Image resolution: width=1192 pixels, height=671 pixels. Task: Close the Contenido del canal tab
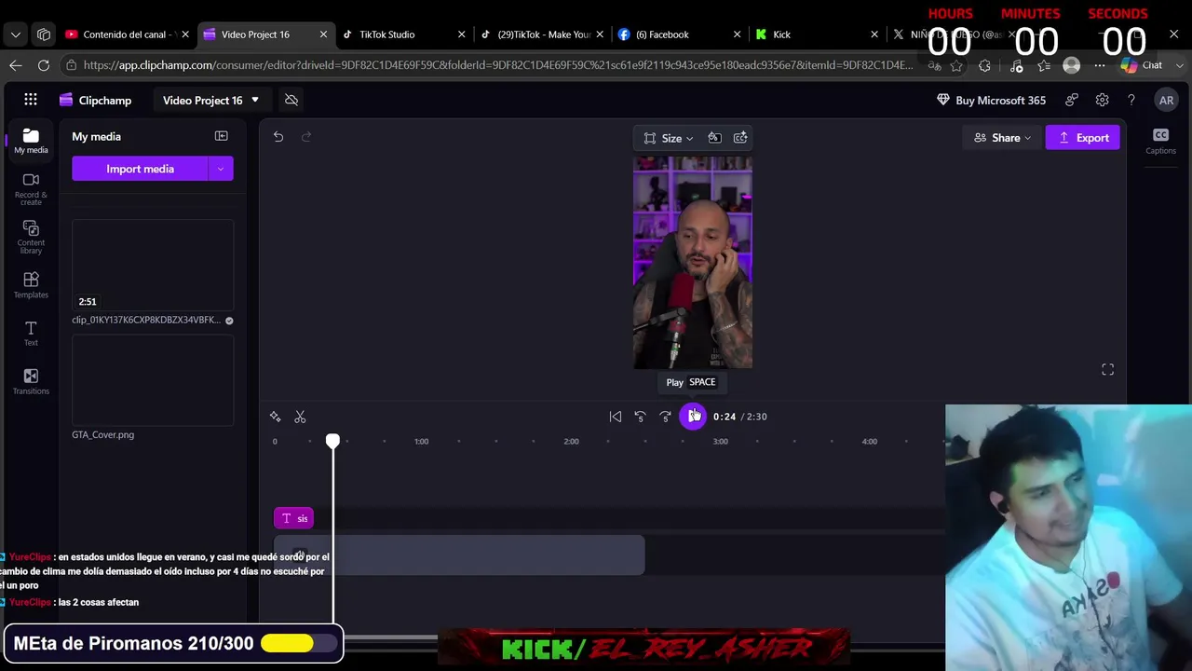point(185,34)
